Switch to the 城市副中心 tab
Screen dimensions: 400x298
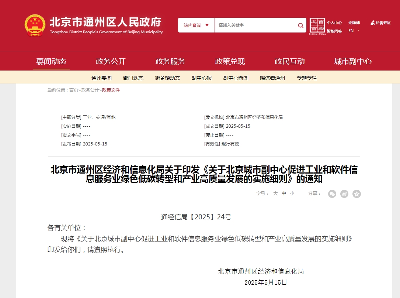click(x=352, y=61)
